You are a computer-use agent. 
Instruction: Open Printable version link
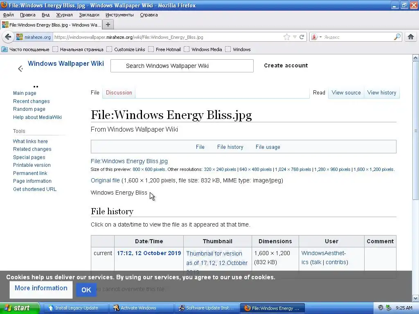[32, 165]
